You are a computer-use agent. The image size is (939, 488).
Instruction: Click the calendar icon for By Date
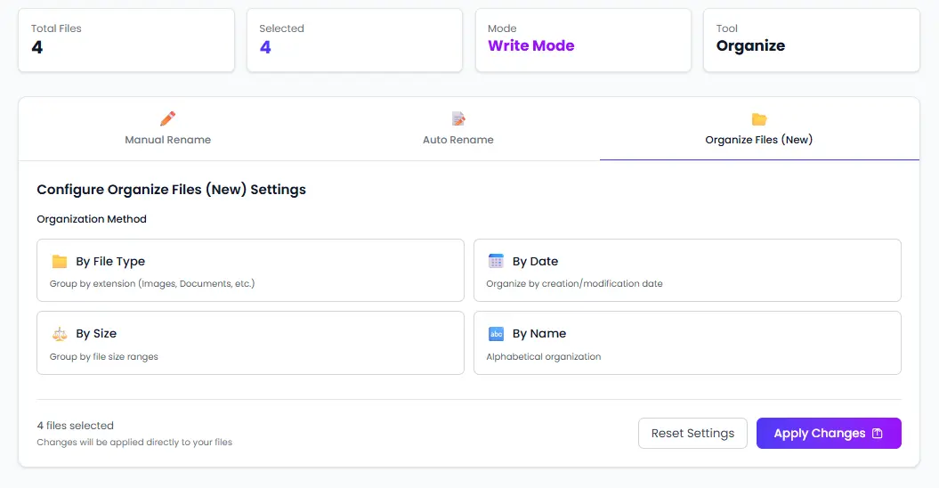[x=496, y=262]
